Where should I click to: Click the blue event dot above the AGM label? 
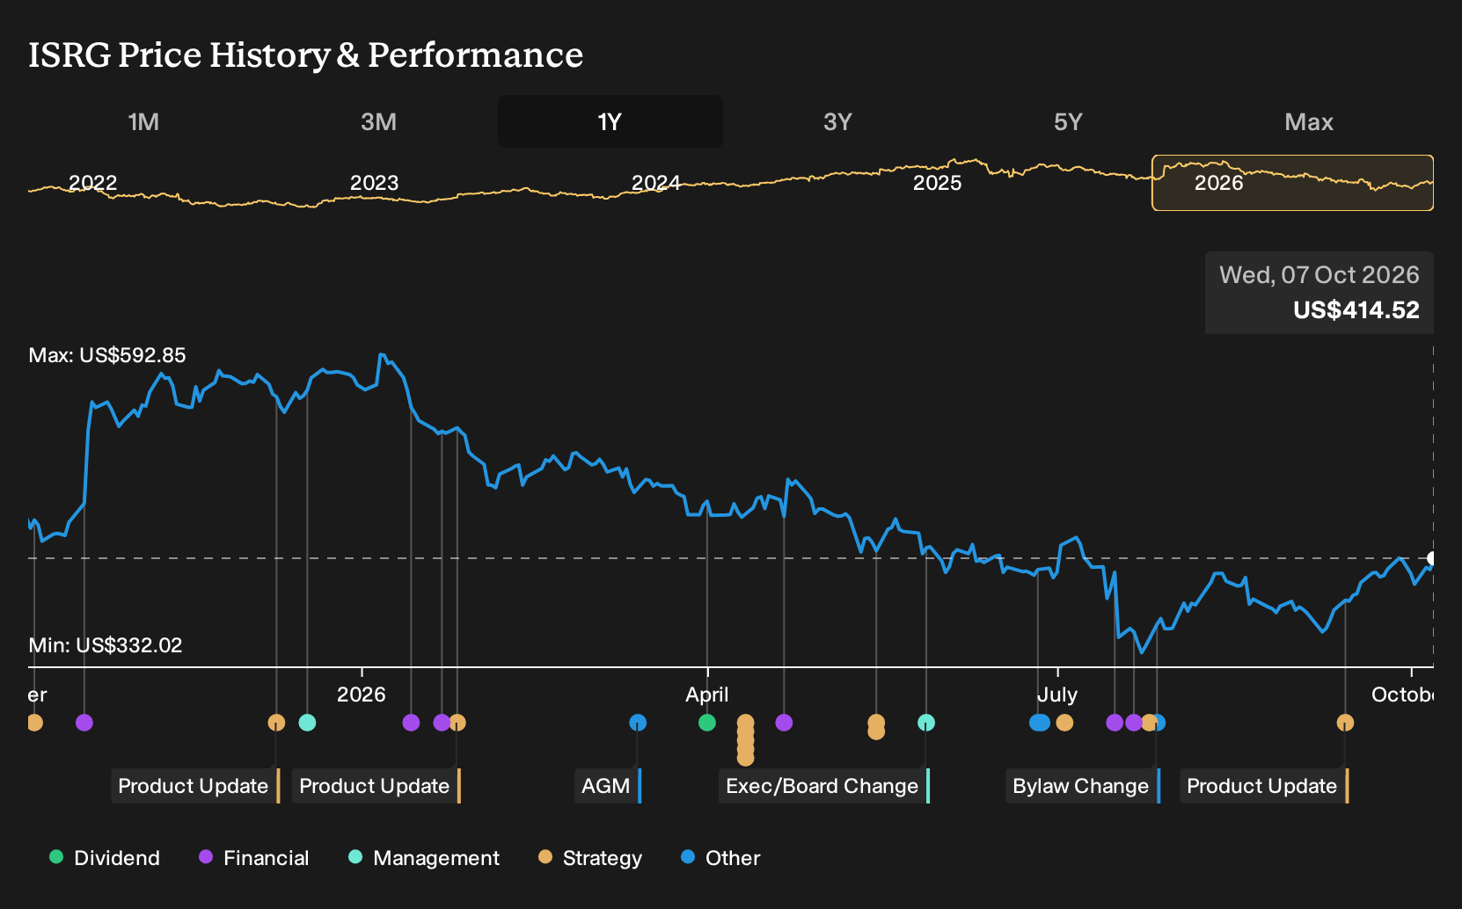pyautogui.click(x=638, y=723)
